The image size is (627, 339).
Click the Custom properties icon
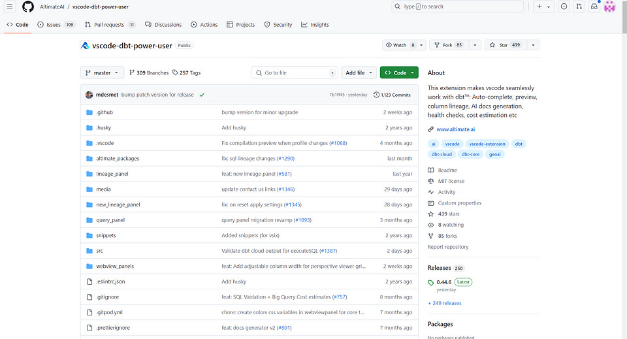click(x=430, y=203)
